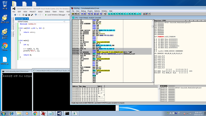
Task: Click the Hex dump column header
Action: 88,86
